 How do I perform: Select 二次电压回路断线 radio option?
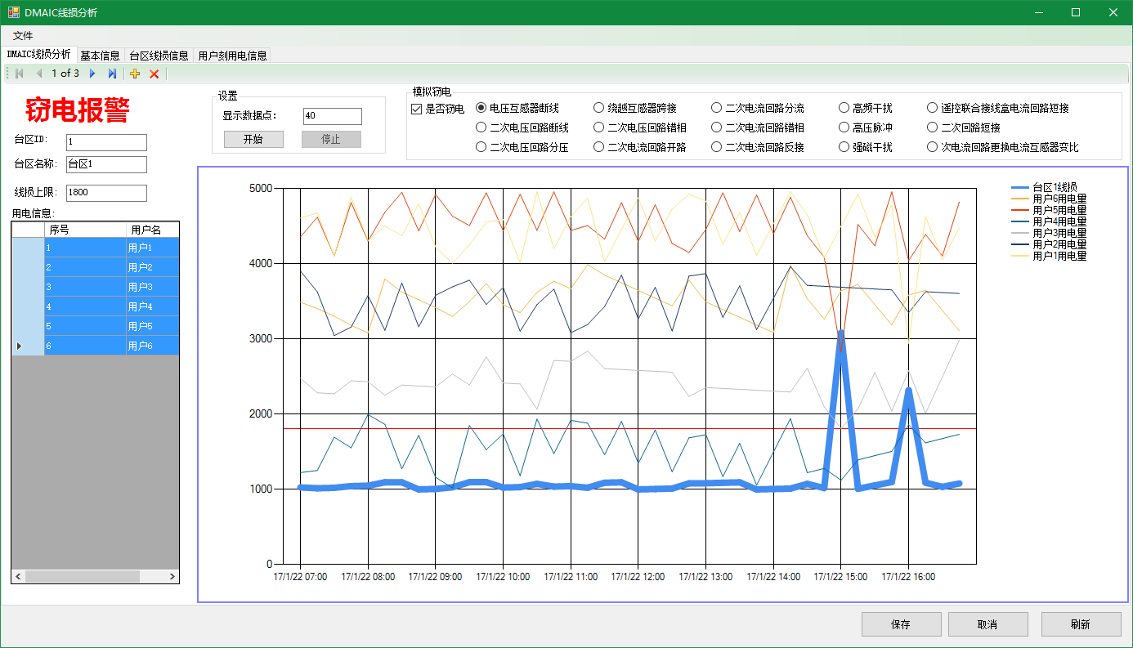(481, 127)
